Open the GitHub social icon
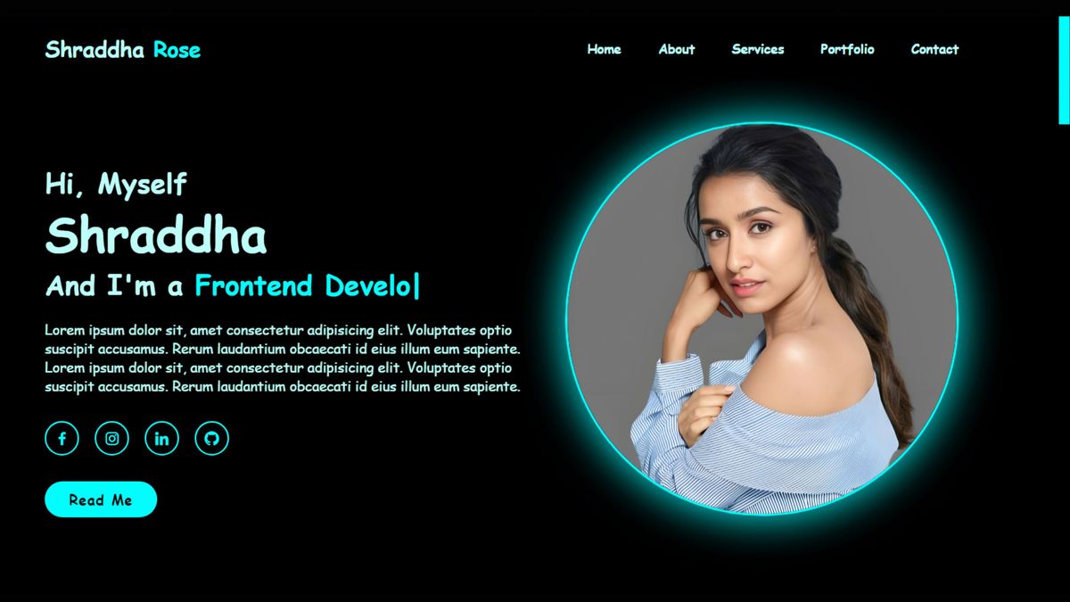Screen dimensions: 1070x602 coord(211,438)
